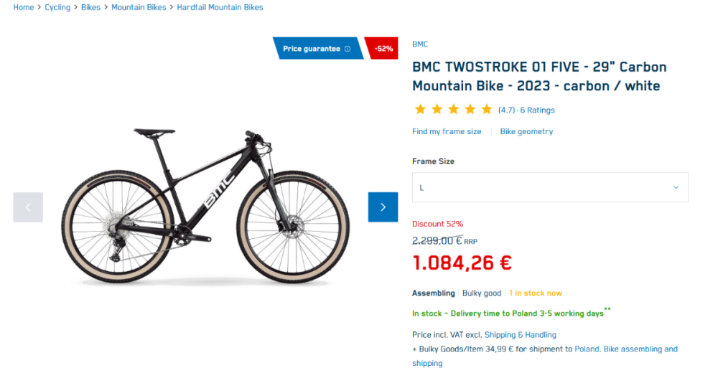Open the Cycling breadcrumb category
The height and width of the screenshot is (373, 718).
pos(57,7)
